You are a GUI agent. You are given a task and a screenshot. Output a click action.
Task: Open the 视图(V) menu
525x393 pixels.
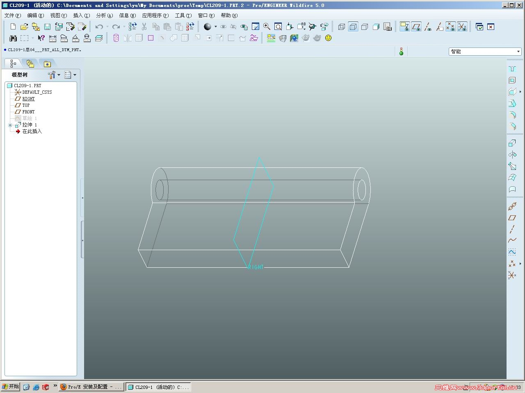[58, 16]
